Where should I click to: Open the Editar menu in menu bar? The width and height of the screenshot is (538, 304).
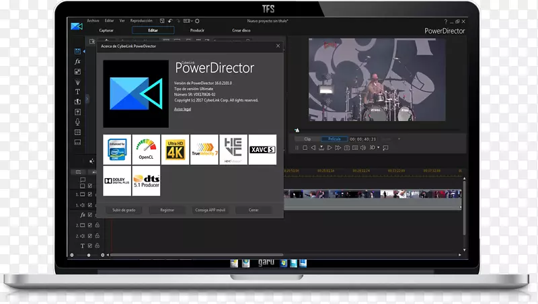coord(109,21)
